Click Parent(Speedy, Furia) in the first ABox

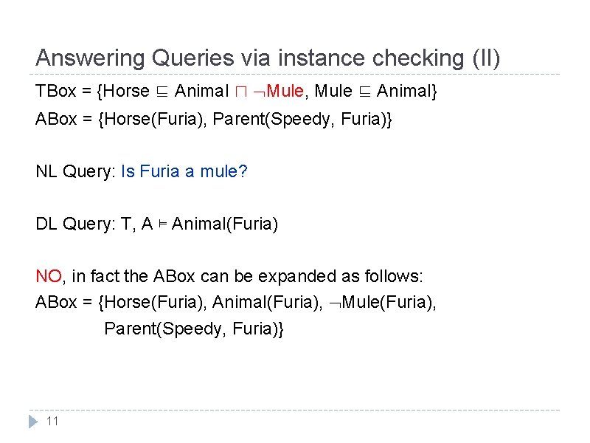click(299, 120)
